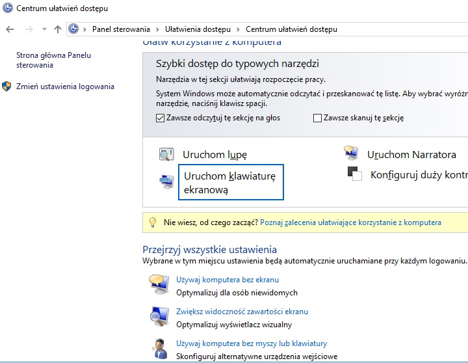Expand the chevron after Ułatwienia dostępu
Viewport: 468px width, 363px height.
pyautogui.click(x=238, y=29)
